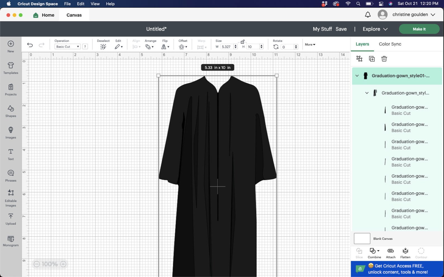Image resolution: width=444 pixels, height=277 pixels.
Task: Open the Combine options dropdown
Action: tap(374, 253)
